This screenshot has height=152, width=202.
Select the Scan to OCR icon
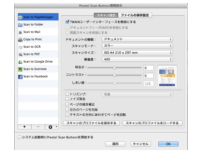coord(20,47)
